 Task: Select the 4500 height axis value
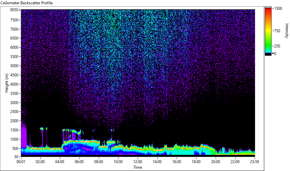point(14,75)
